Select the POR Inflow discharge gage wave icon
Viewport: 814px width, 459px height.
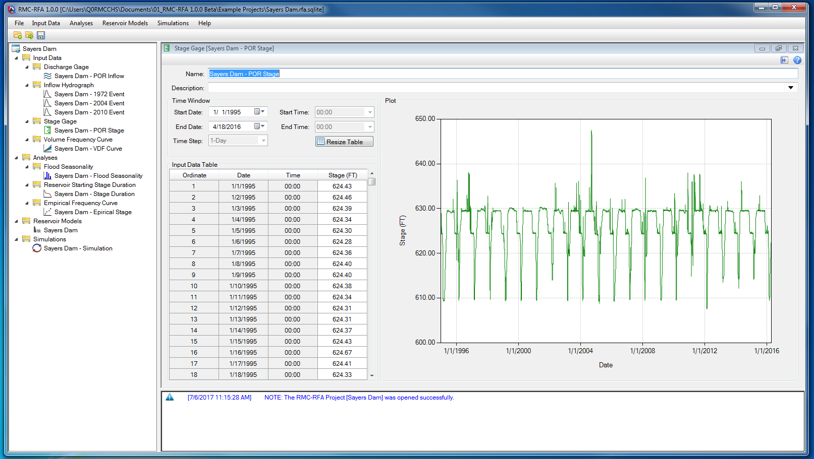(47, 76)
